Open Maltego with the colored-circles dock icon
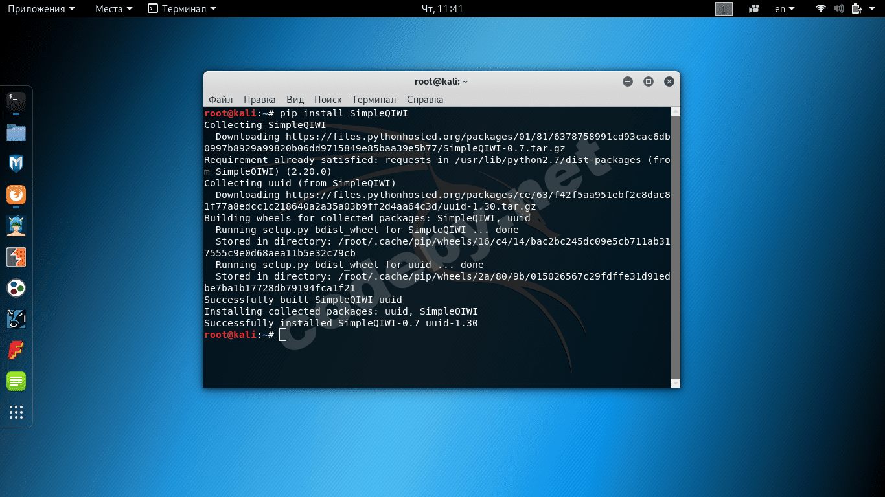 (16, 288)
